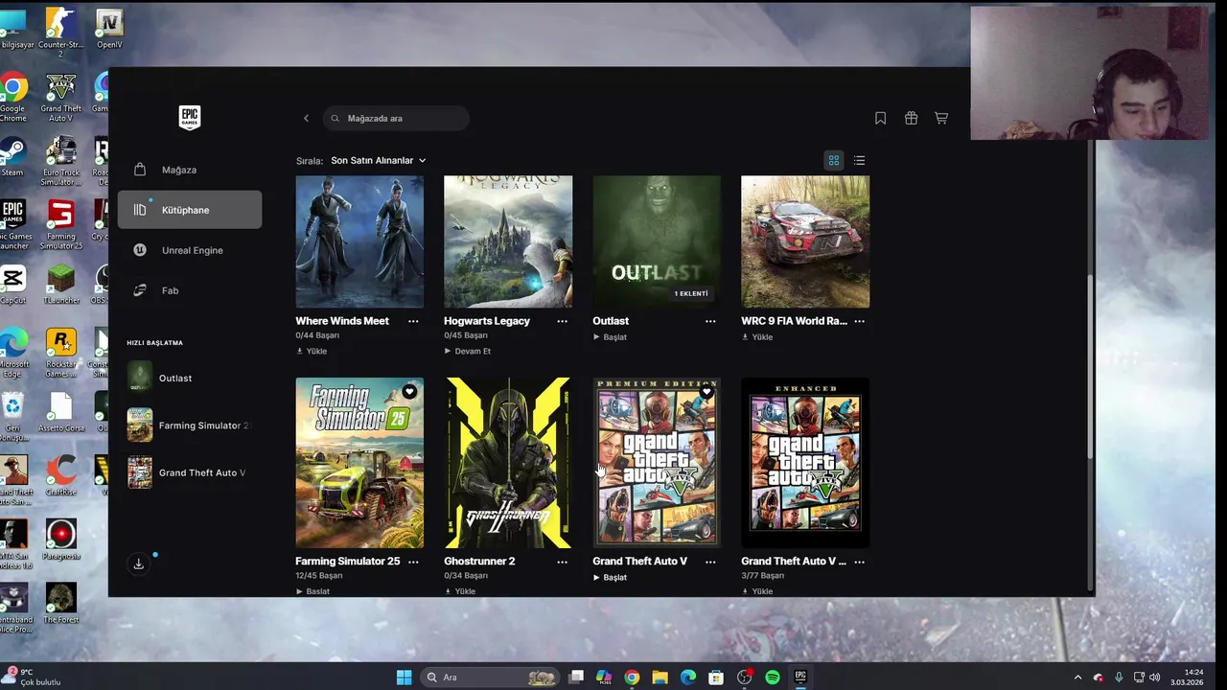Toggle favorite heart on GTA V Premium
The height and width of the screenshot is (690, 1227).
[706, 391]
